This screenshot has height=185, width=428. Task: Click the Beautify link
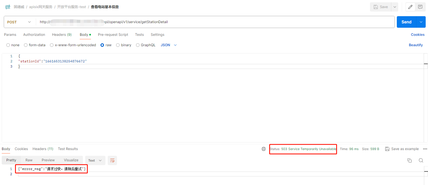pos(416,45)
